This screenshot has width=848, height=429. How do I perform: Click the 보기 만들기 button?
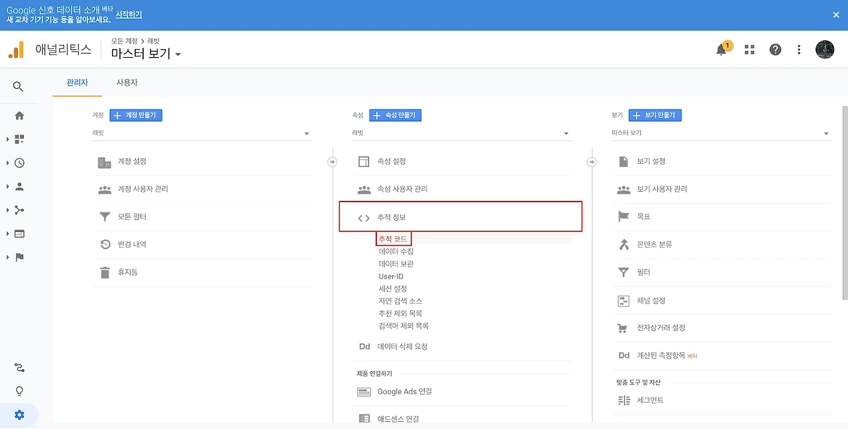click(x=655, y=115)
